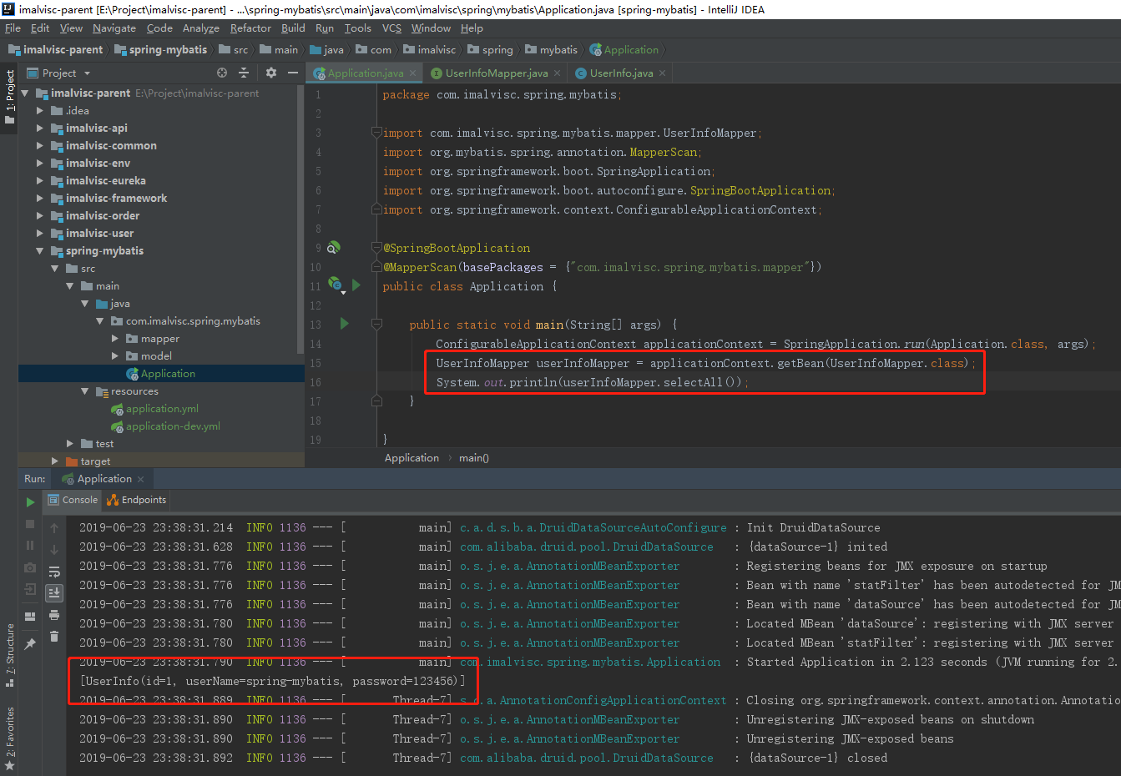Click main() in the editor breadcrumb
Image resolution: width=1121 pixels, height=776 pixels.
click(474, 458)
